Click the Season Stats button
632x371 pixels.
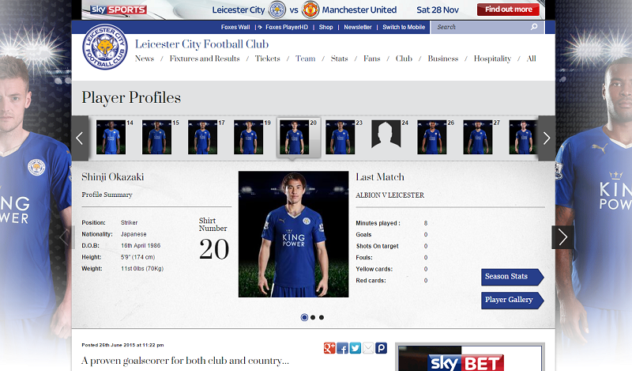click(x=512, y=277)
